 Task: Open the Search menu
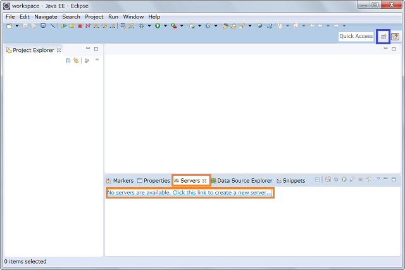pyautogui.click(x=71, y=17)
